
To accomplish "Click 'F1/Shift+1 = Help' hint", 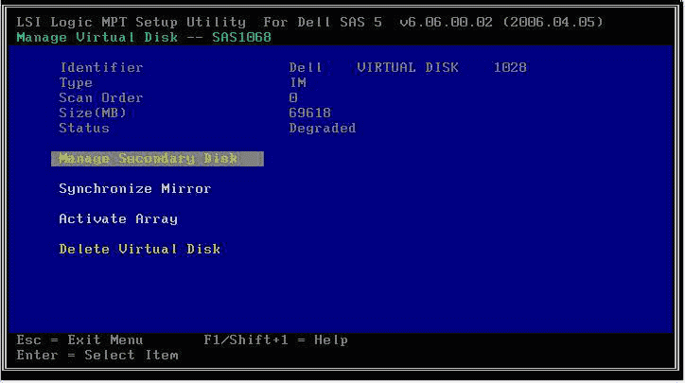I will point(275,339).
